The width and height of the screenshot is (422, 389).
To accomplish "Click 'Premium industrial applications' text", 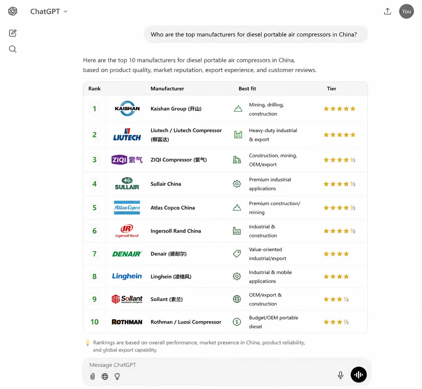I will point(270,184).
